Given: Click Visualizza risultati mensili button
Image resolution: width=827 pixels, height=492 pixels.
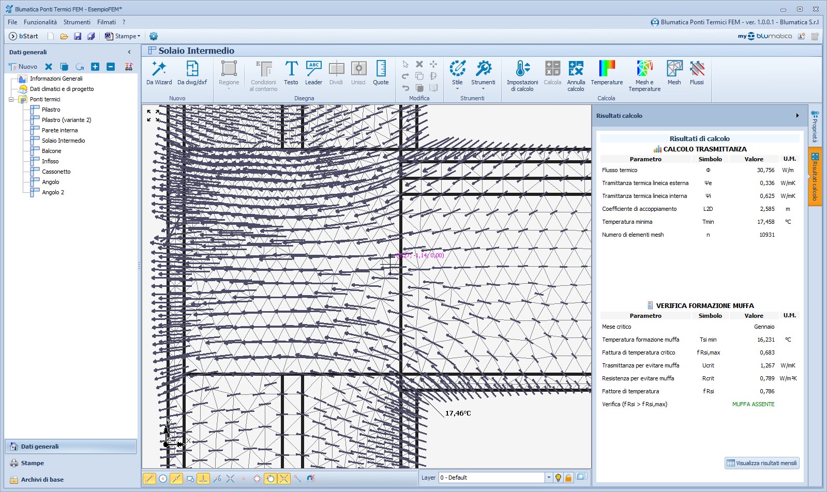Looking at the screenshot, I should pos(762,463).
